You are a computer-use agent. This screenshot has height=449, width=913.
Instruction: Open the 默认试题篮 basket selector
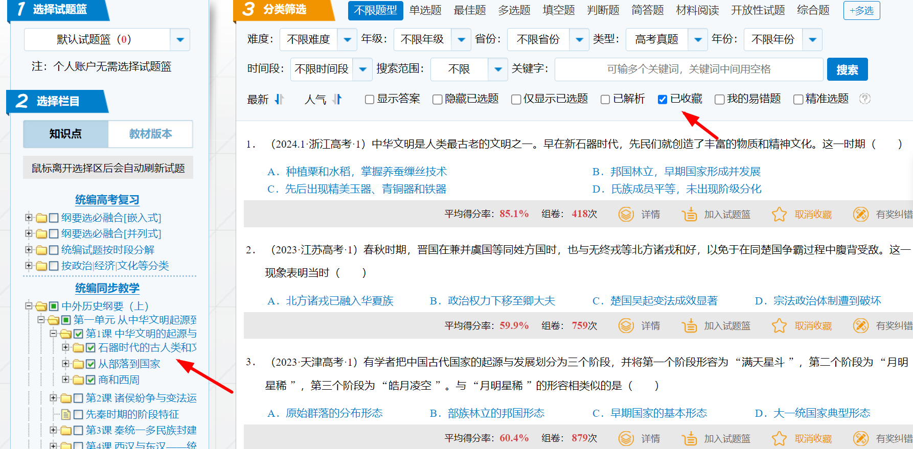tap(180, 40)
